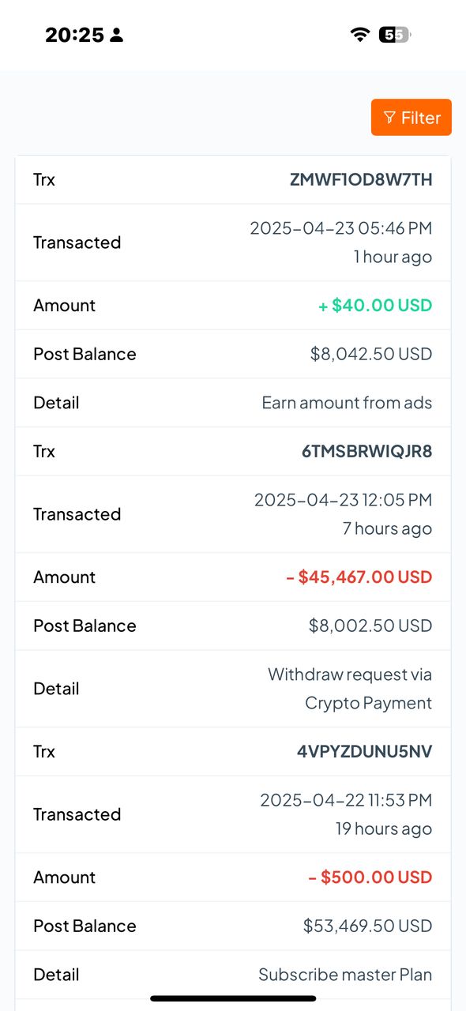
Task: Tap the orange Filter button
Action: click(411, 117)
